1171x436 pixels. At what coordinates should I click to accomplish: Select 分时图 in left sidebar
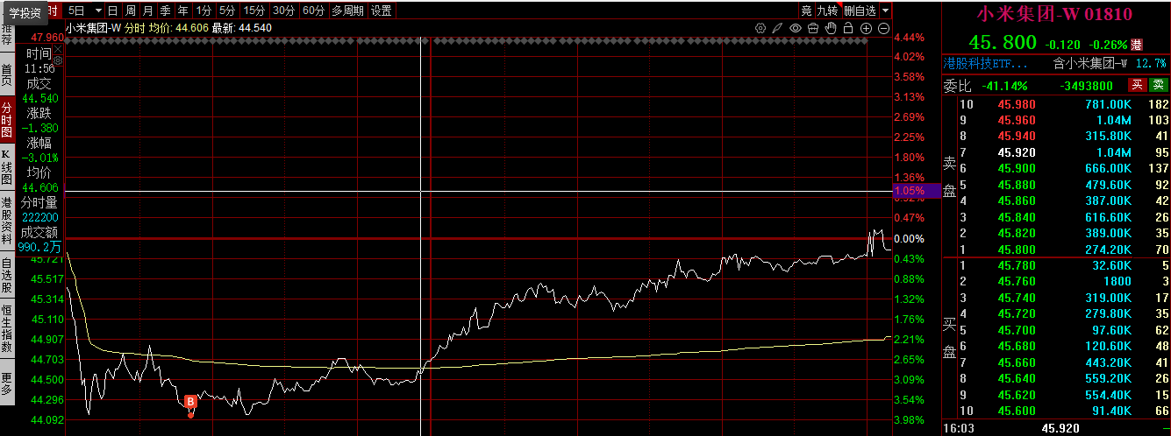(x=7, y=119)
